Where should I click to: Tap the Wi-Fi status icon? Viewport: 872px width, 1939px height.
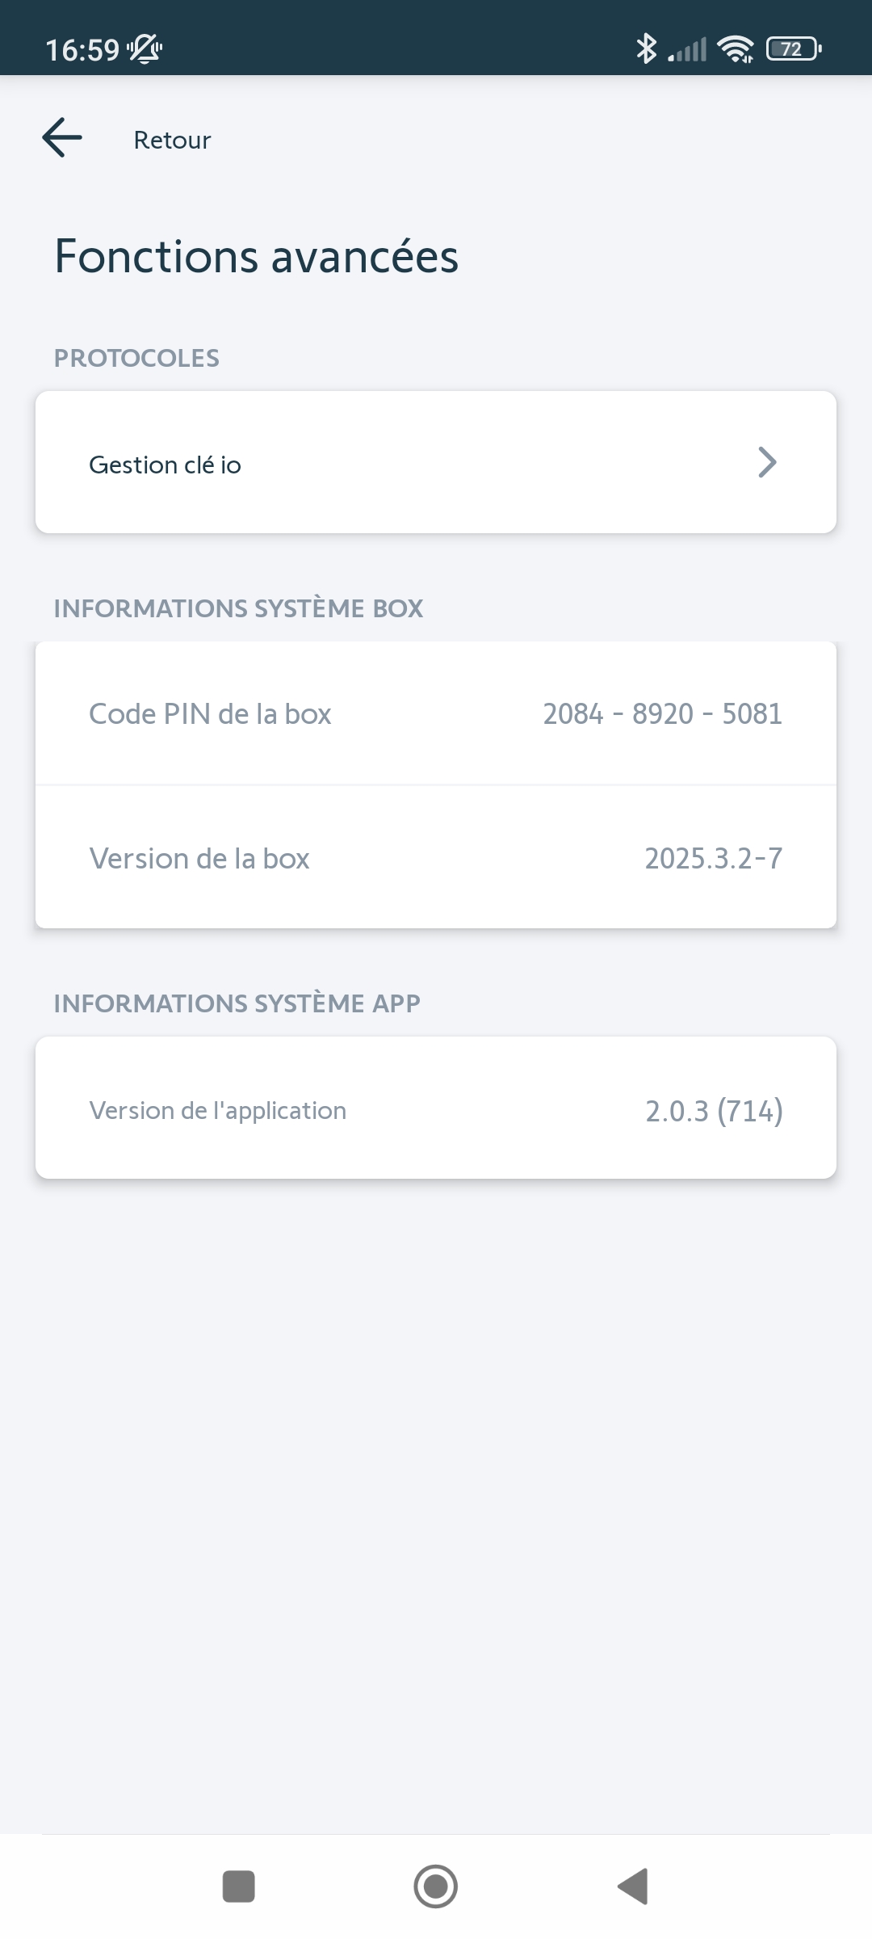tap(736, 49)
